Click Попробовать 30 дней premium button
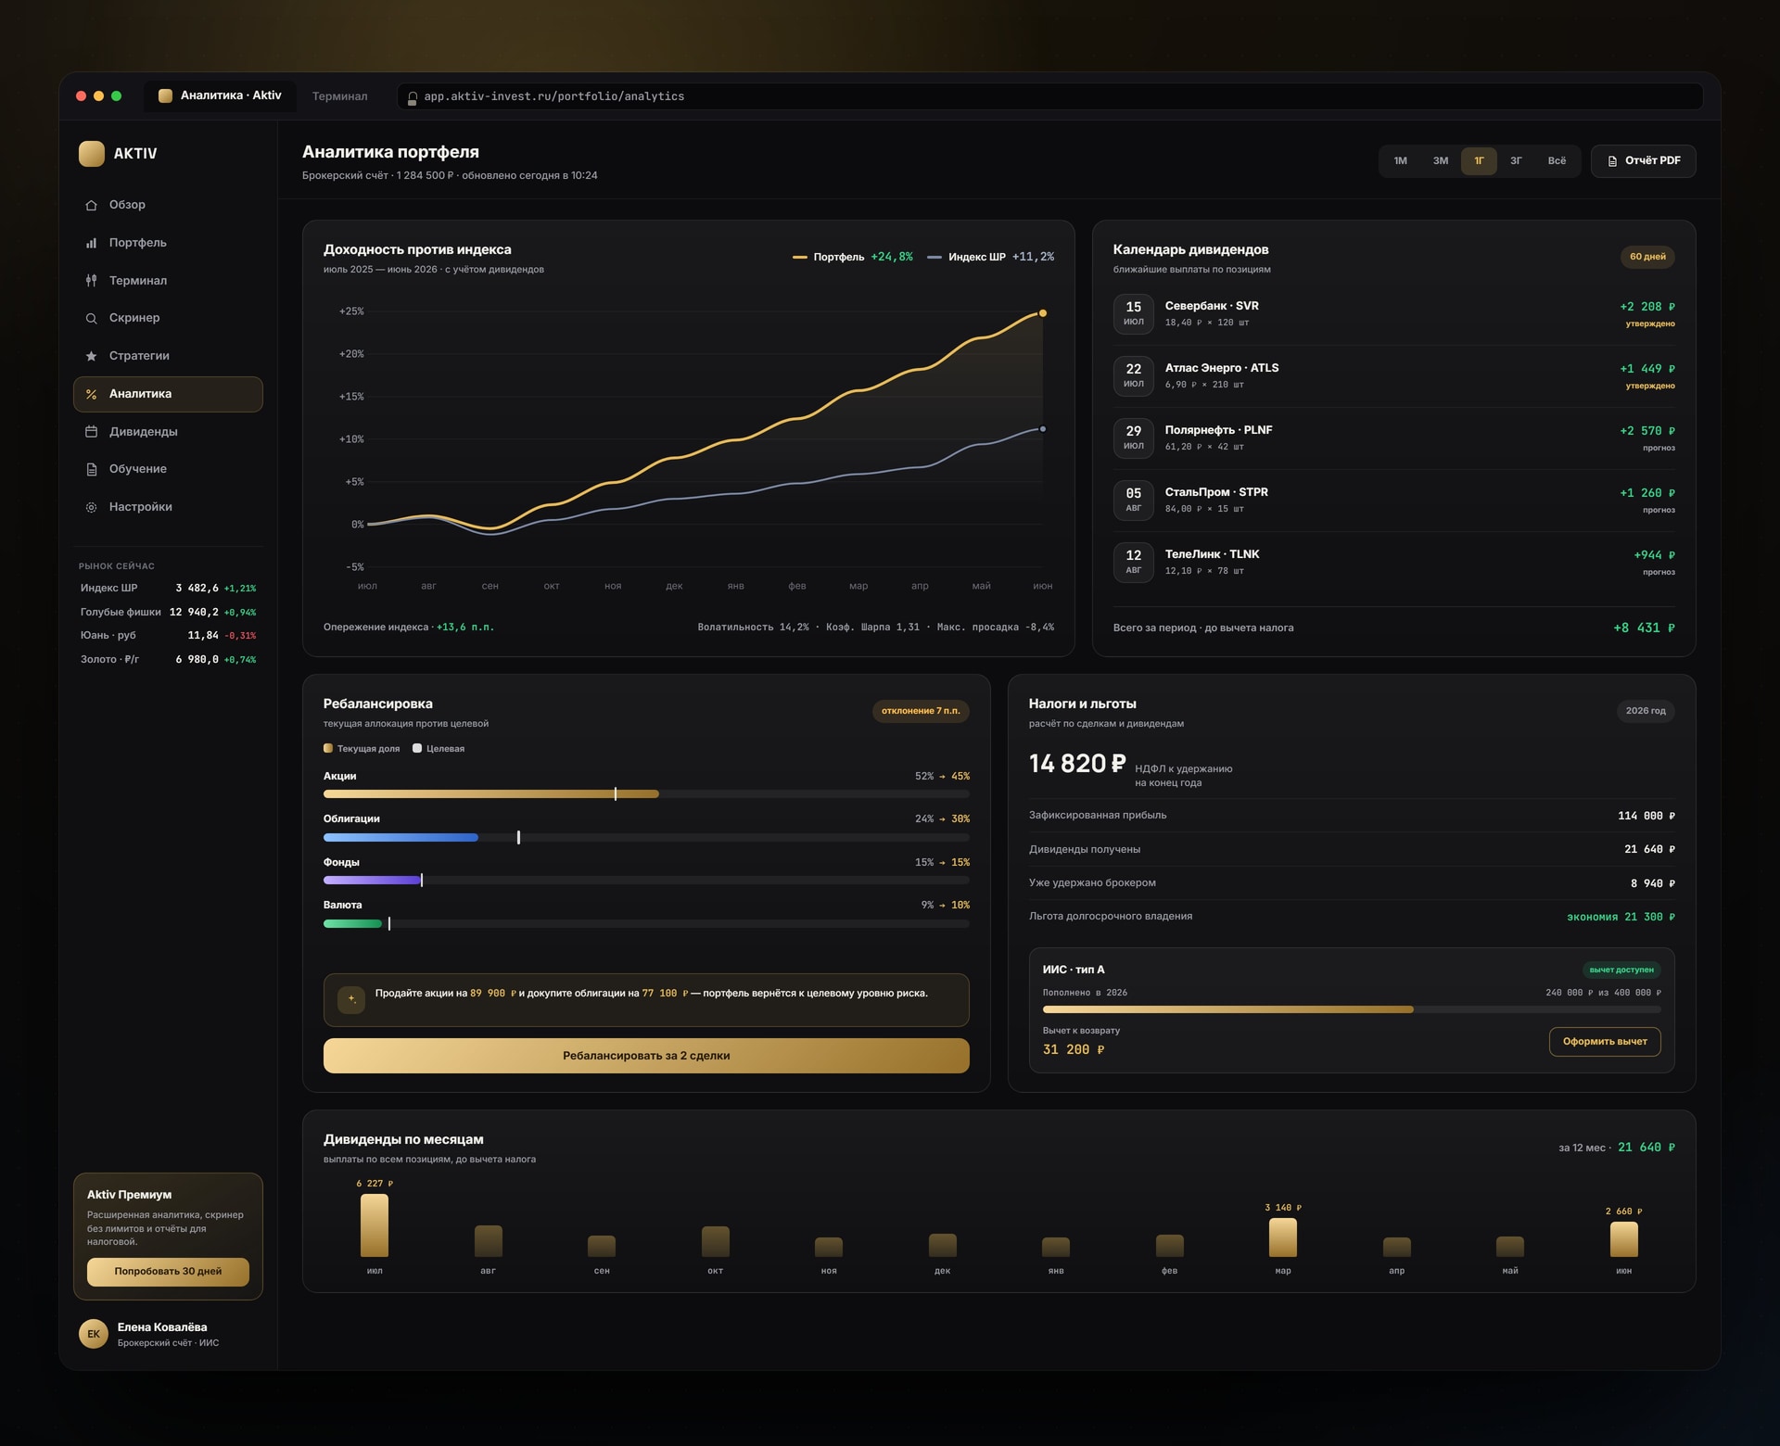This screenshot has height=1446, width=1780. pos(168,1272)
